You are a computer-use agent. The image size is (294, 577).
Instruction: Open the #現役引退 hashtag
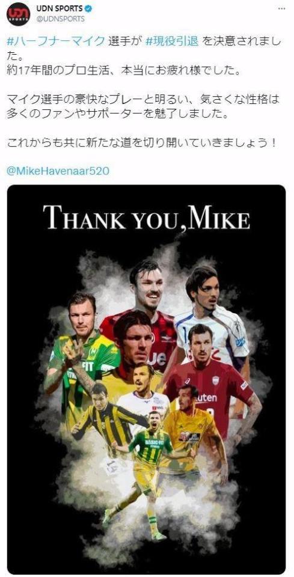pos(173,41)
